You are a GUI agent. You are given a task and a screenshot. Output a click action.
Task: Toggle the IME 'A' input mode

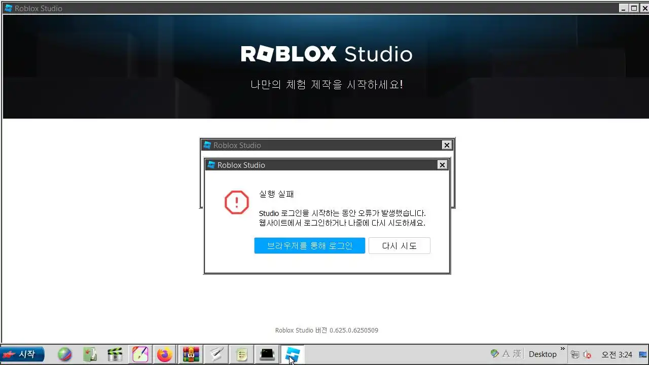point(506,354)
